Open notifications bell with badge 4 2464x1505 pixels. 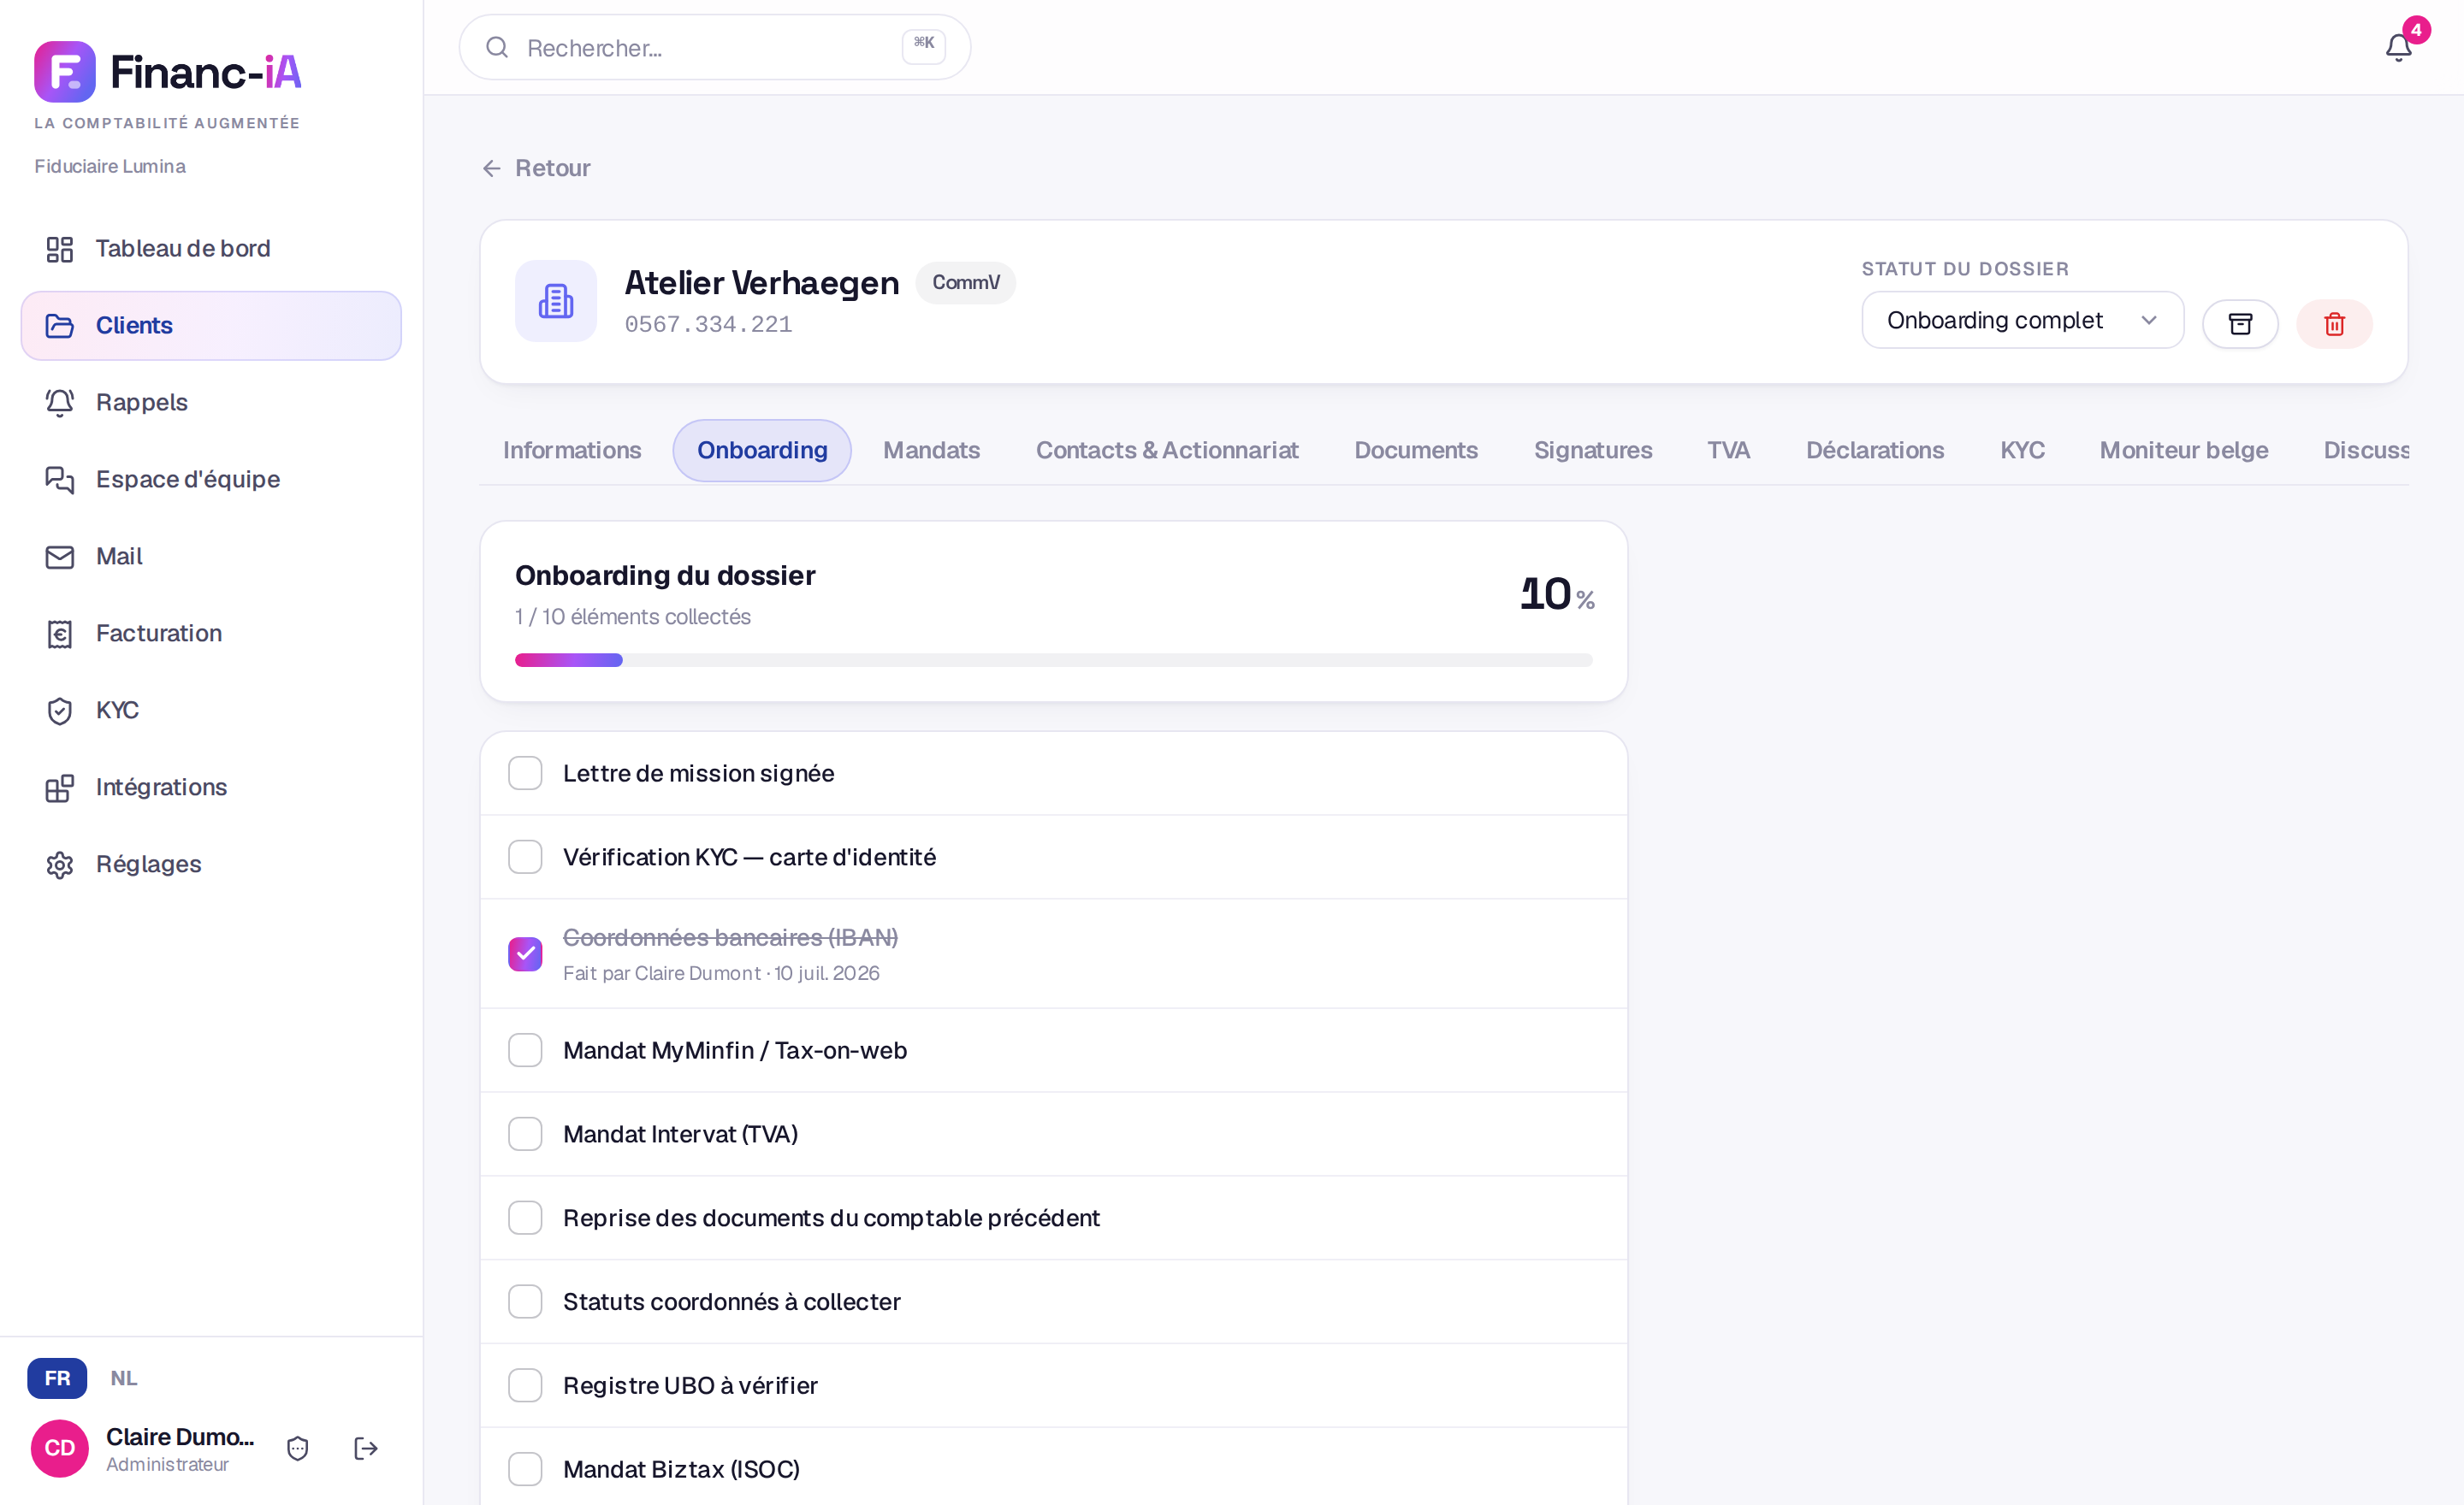(x=2399, y=47)
